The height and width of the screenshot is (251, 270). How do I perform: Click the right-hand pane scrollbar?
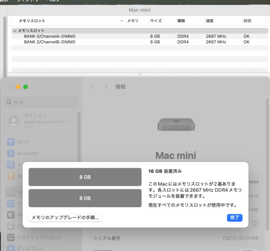(267, 164)
